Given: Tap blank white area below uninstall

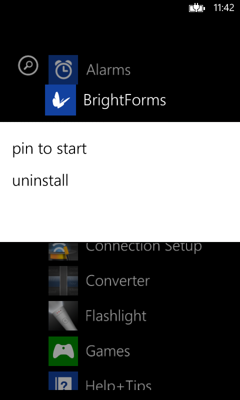Looking at the screenshot, I should tap(120, 217).
